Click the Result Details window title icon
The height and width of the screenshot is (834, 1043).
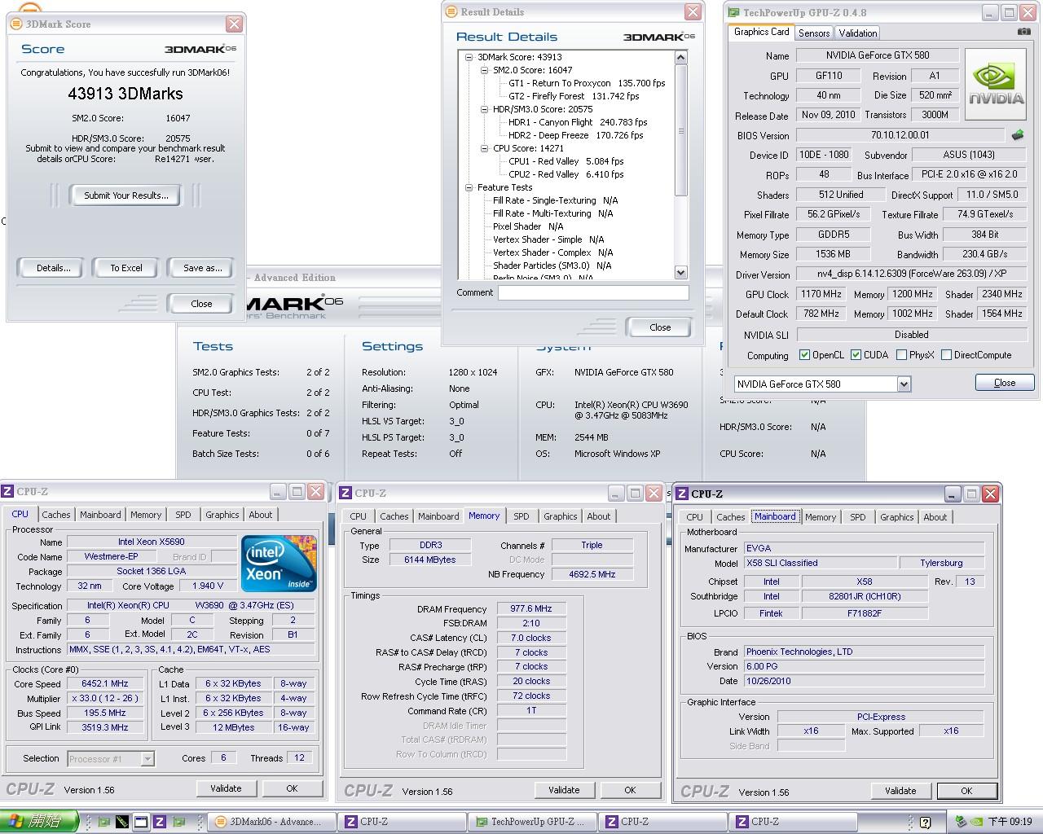(451, 12)
